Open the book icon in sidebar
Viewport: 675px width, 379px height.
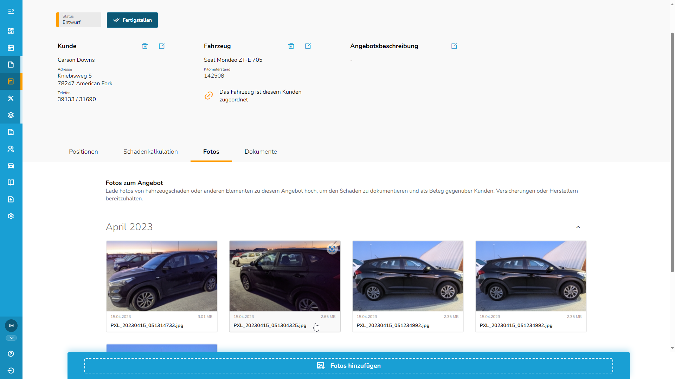(11, 182)
